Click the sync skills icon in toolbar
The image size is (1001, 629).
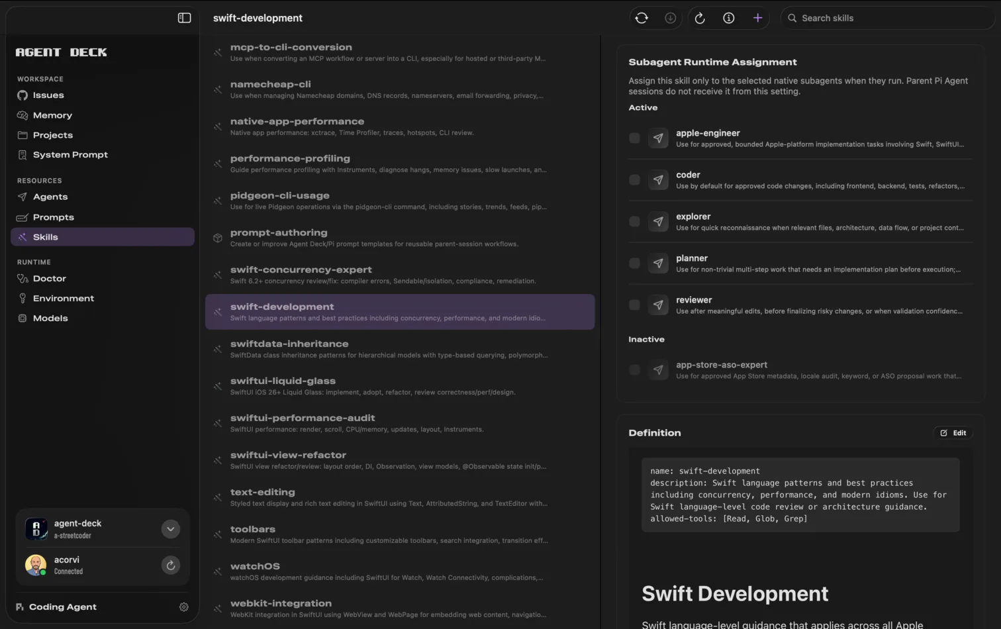[x=642, y=18]
